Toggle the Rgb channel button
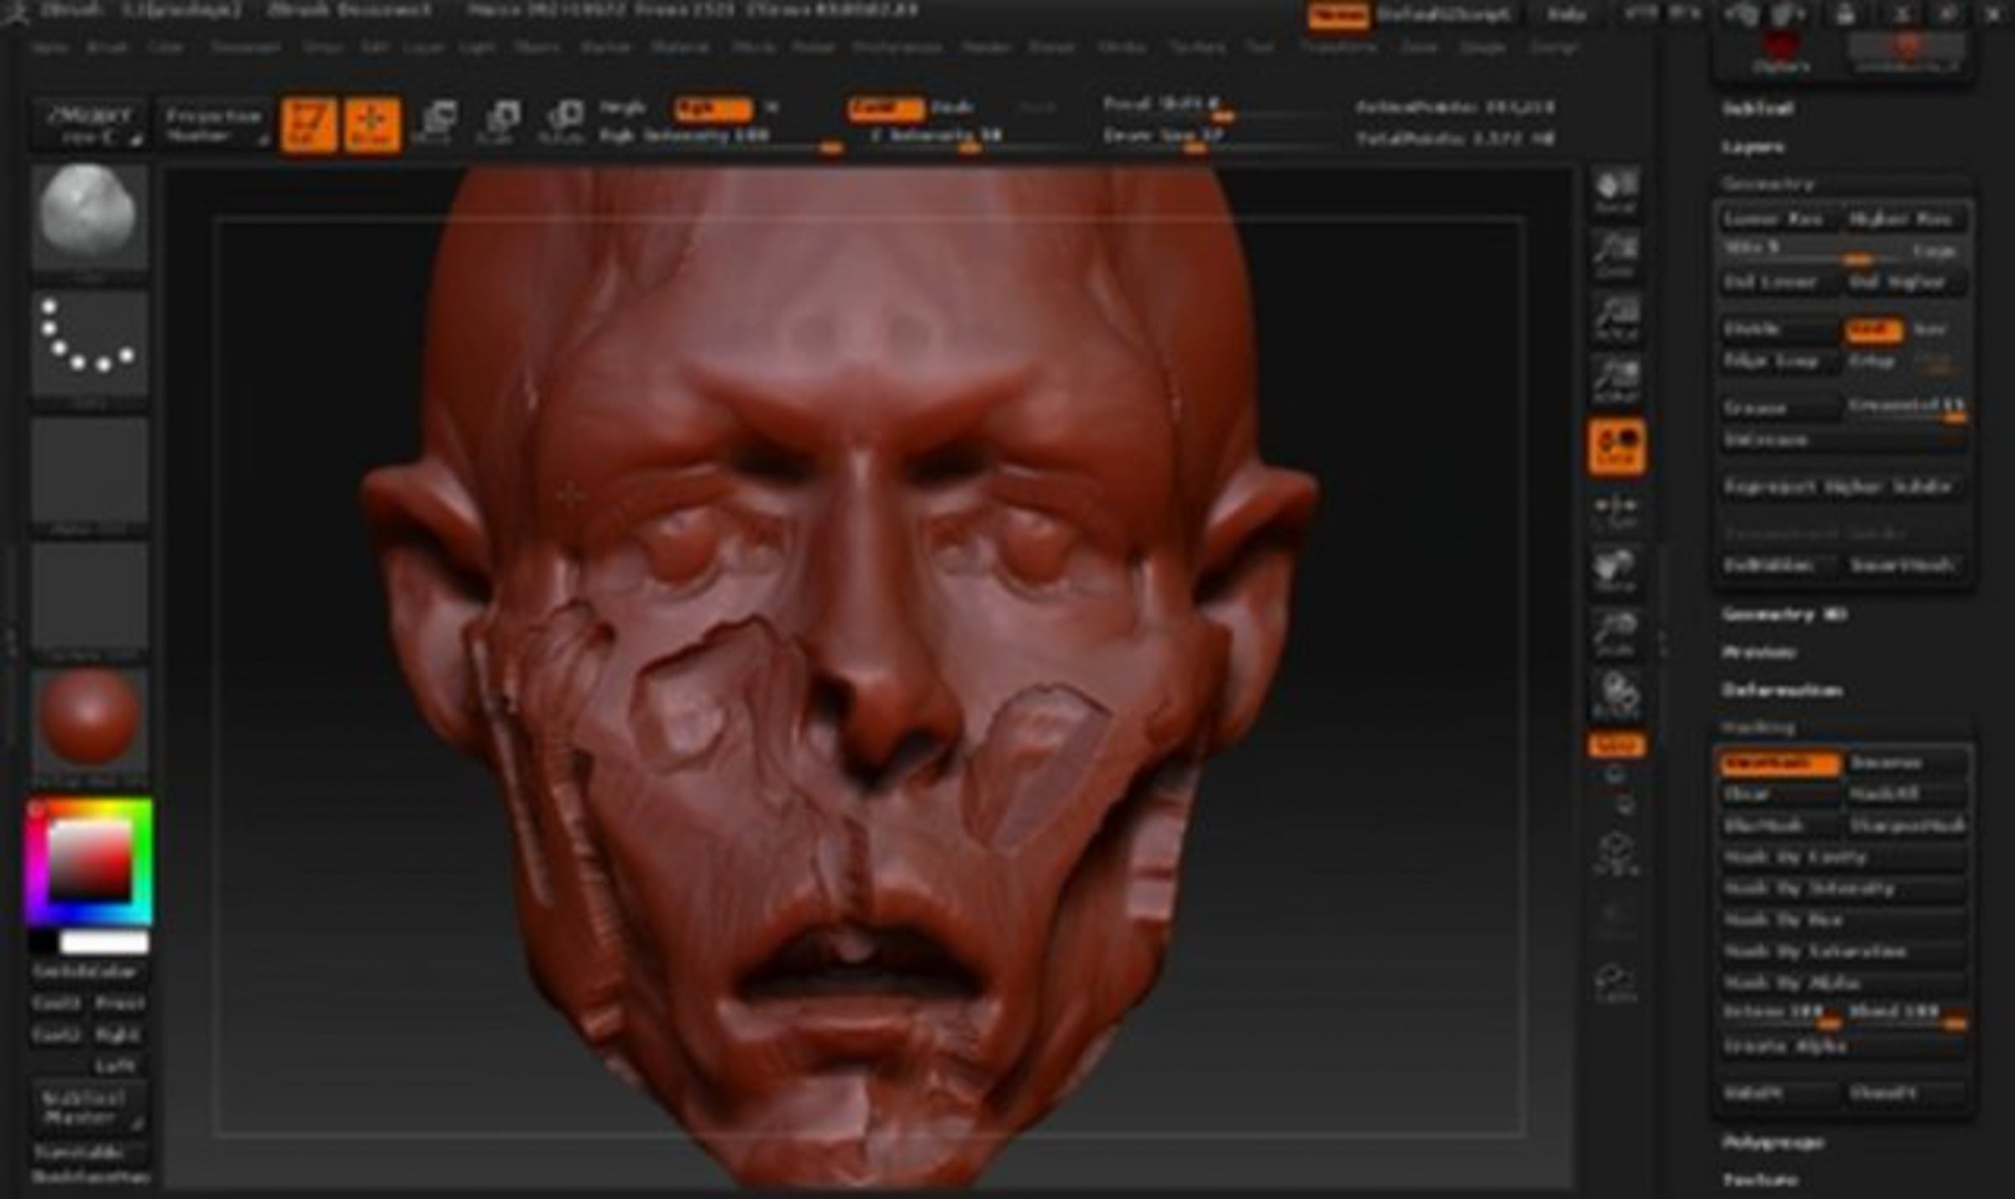This screenshot has height=1199, width=2015. (x=711, y=108)
